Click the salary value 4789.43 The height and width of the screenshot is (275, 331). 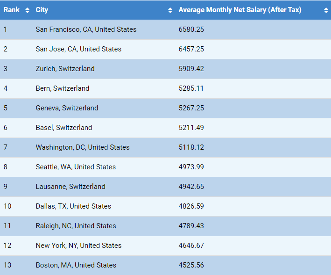(x=191, y=226)
